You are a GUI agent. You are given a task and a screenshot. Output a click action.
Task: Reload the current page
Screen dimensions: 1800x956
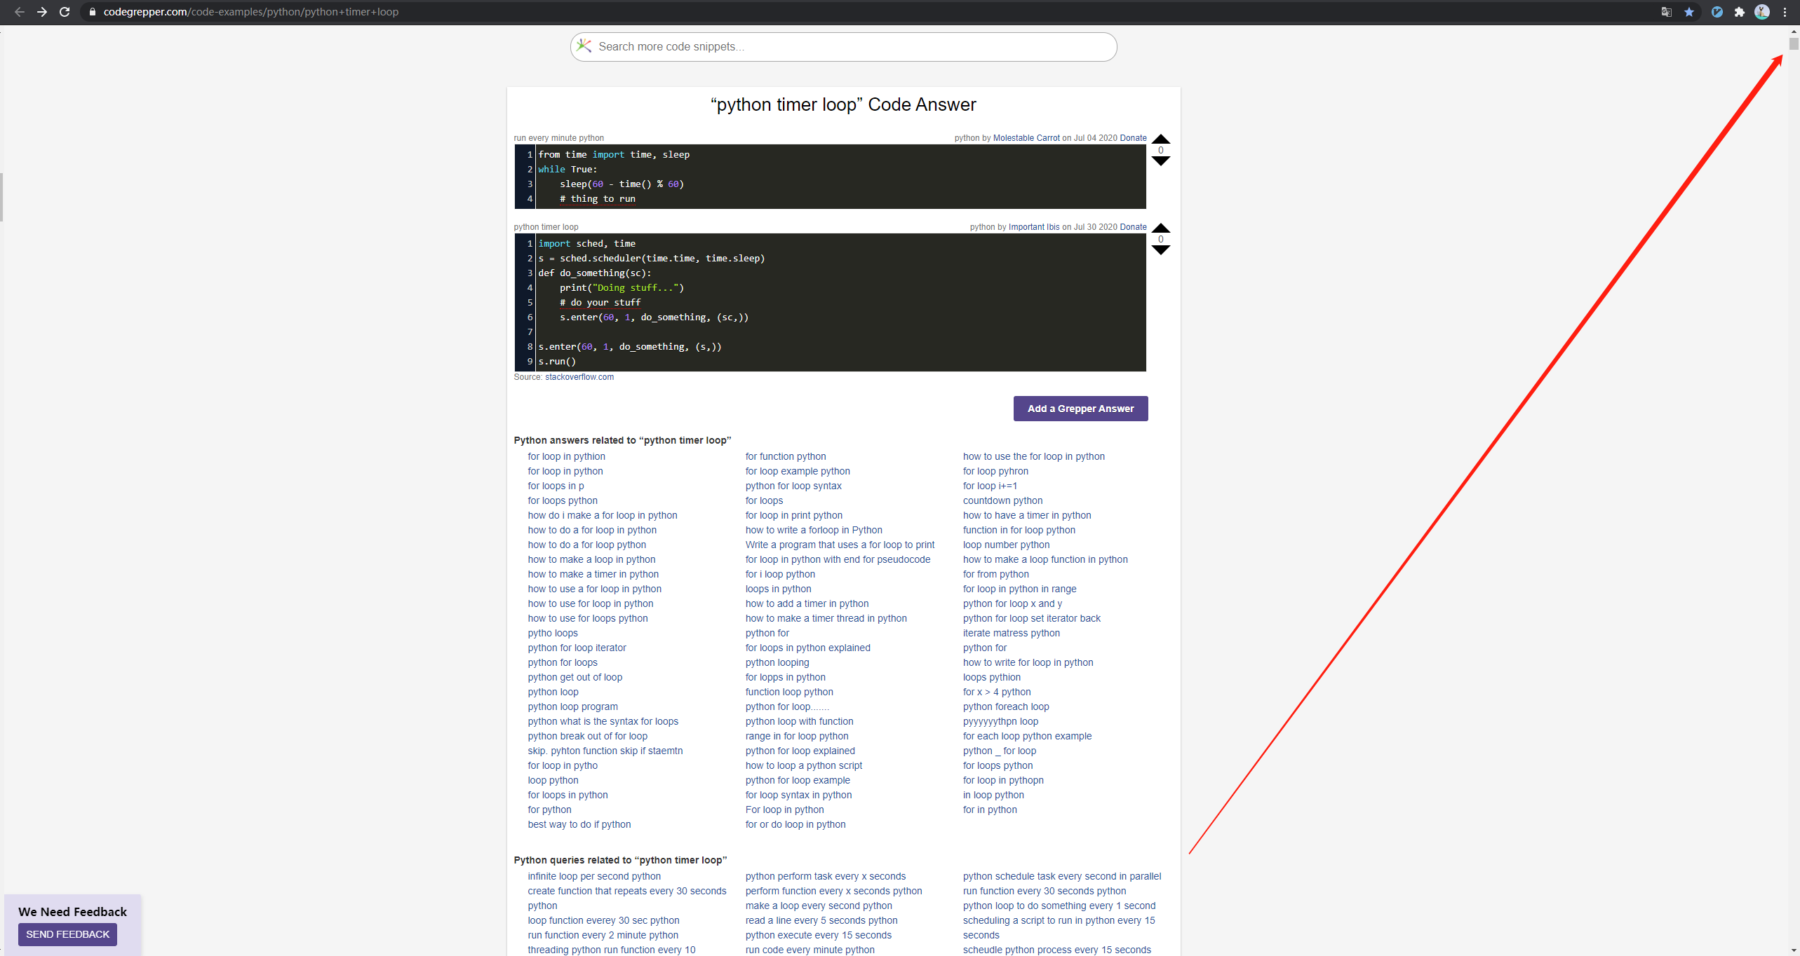(65, 12)
